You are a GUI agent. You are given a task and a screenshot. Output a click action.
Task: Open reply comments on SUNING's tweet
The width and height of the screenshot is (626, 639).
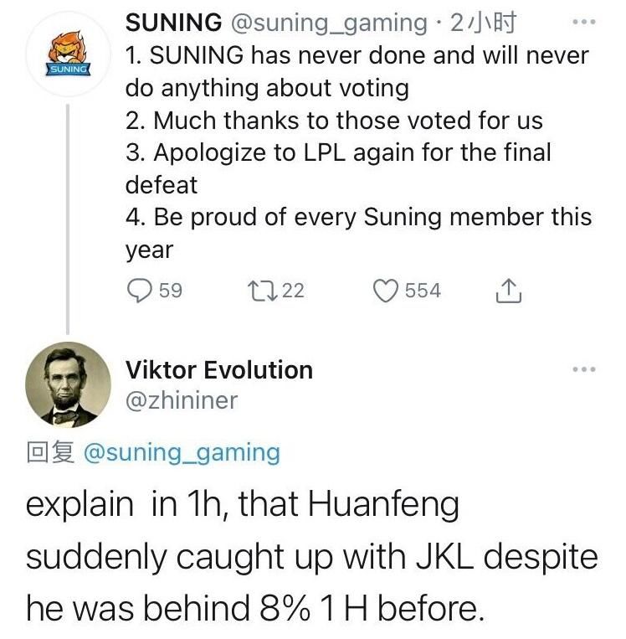140,291
